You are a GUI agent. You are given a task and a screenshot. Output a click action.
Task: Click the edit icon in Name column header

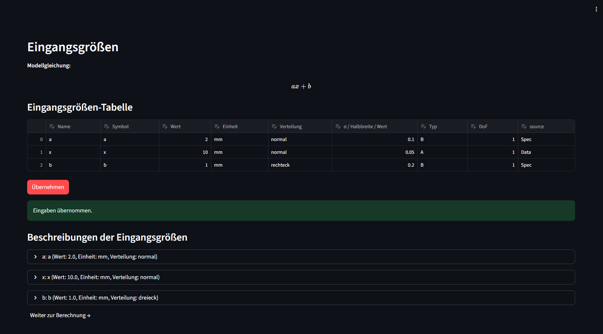coord(52,126)
